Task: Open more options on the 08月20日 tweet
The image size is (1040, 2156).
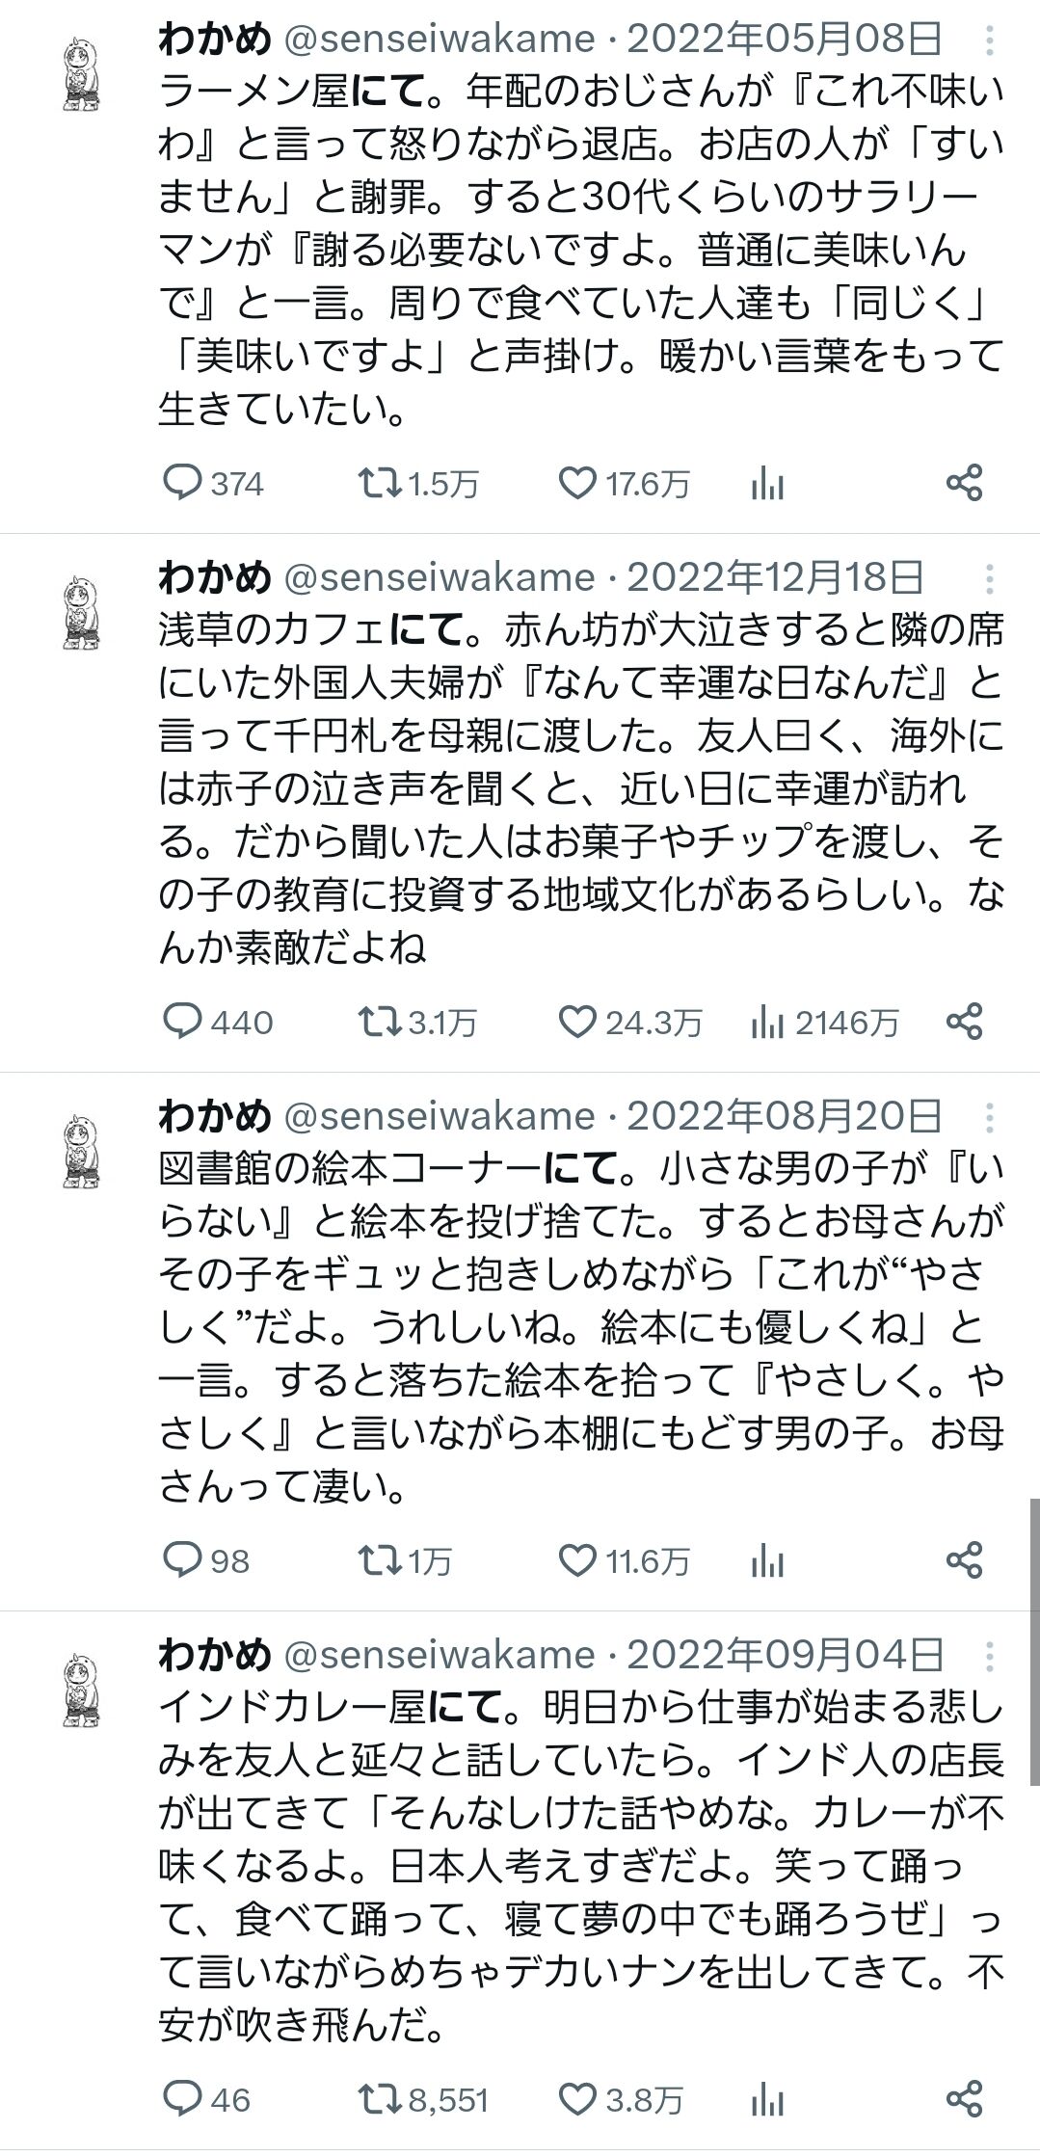Action: click(x=991, y=1117)
